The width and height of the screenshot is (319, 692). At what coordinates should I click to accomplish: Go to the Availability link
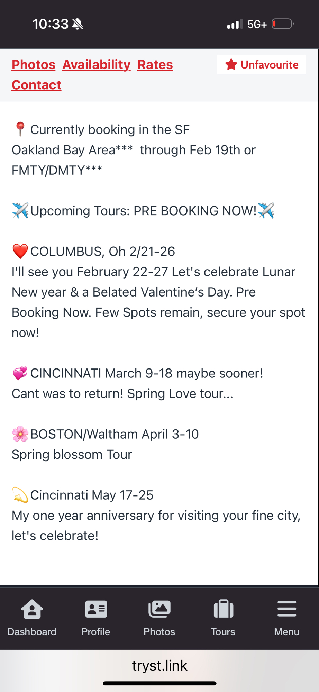pyautogui.click(x=96, y=65)
